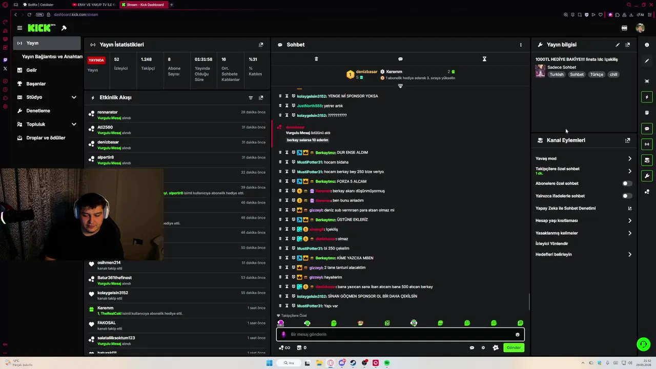Open the Etkinlik Akışı filter icon
This screenshot has width=656, height=369.
[251, 97]
